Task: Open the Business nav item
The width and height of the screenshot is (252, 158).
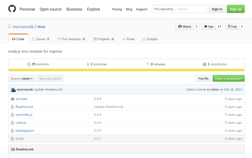Action: coord(74,9)
